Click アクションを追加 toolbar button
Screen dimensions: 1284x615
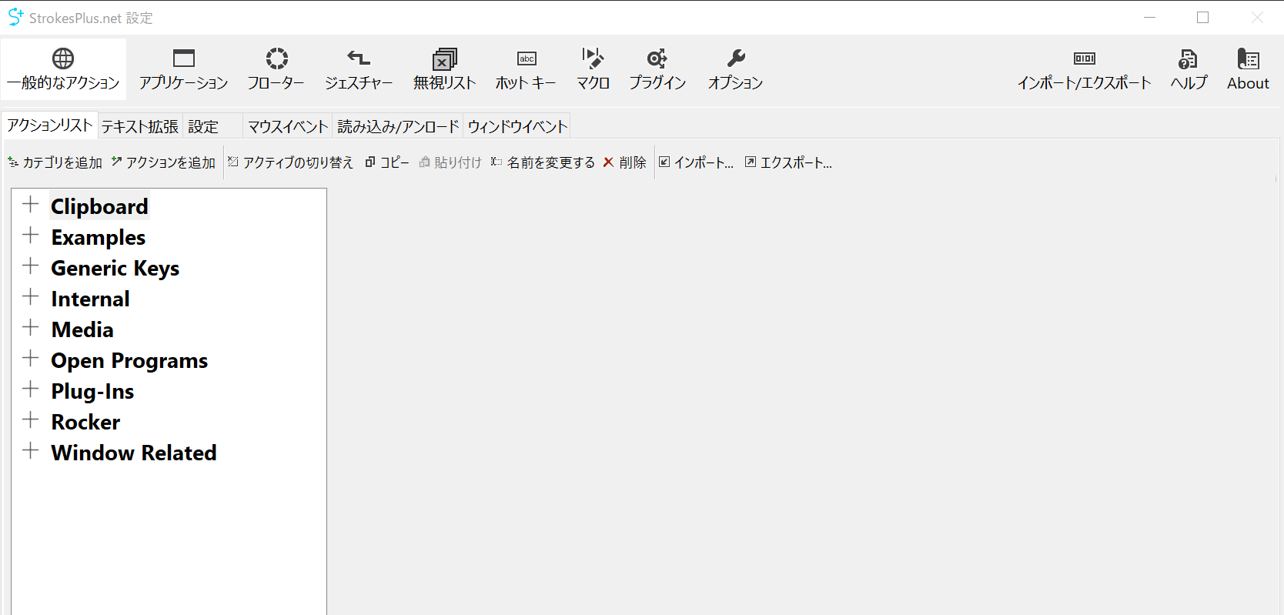coord(163,162)
